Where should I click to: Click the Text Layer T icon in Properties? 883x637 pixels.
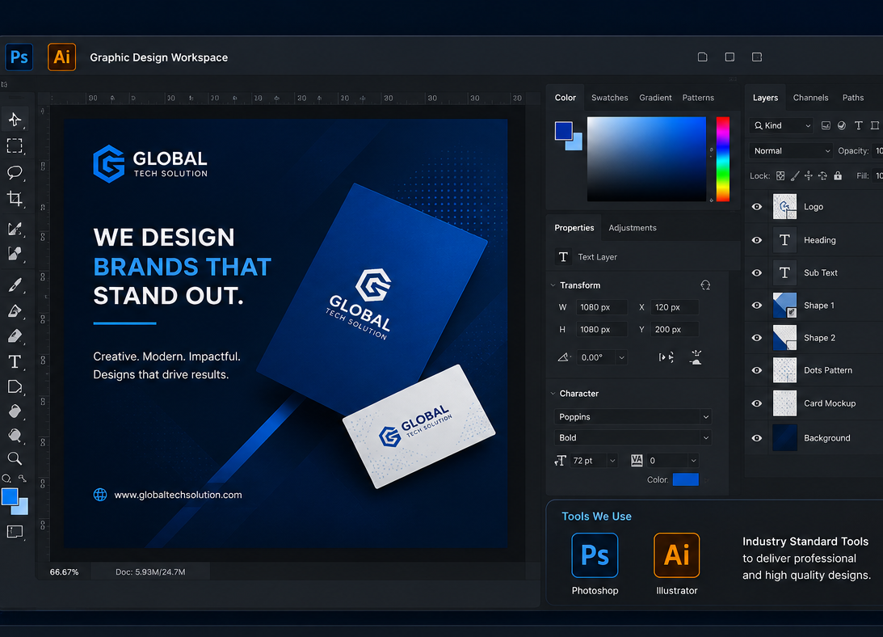563,257
